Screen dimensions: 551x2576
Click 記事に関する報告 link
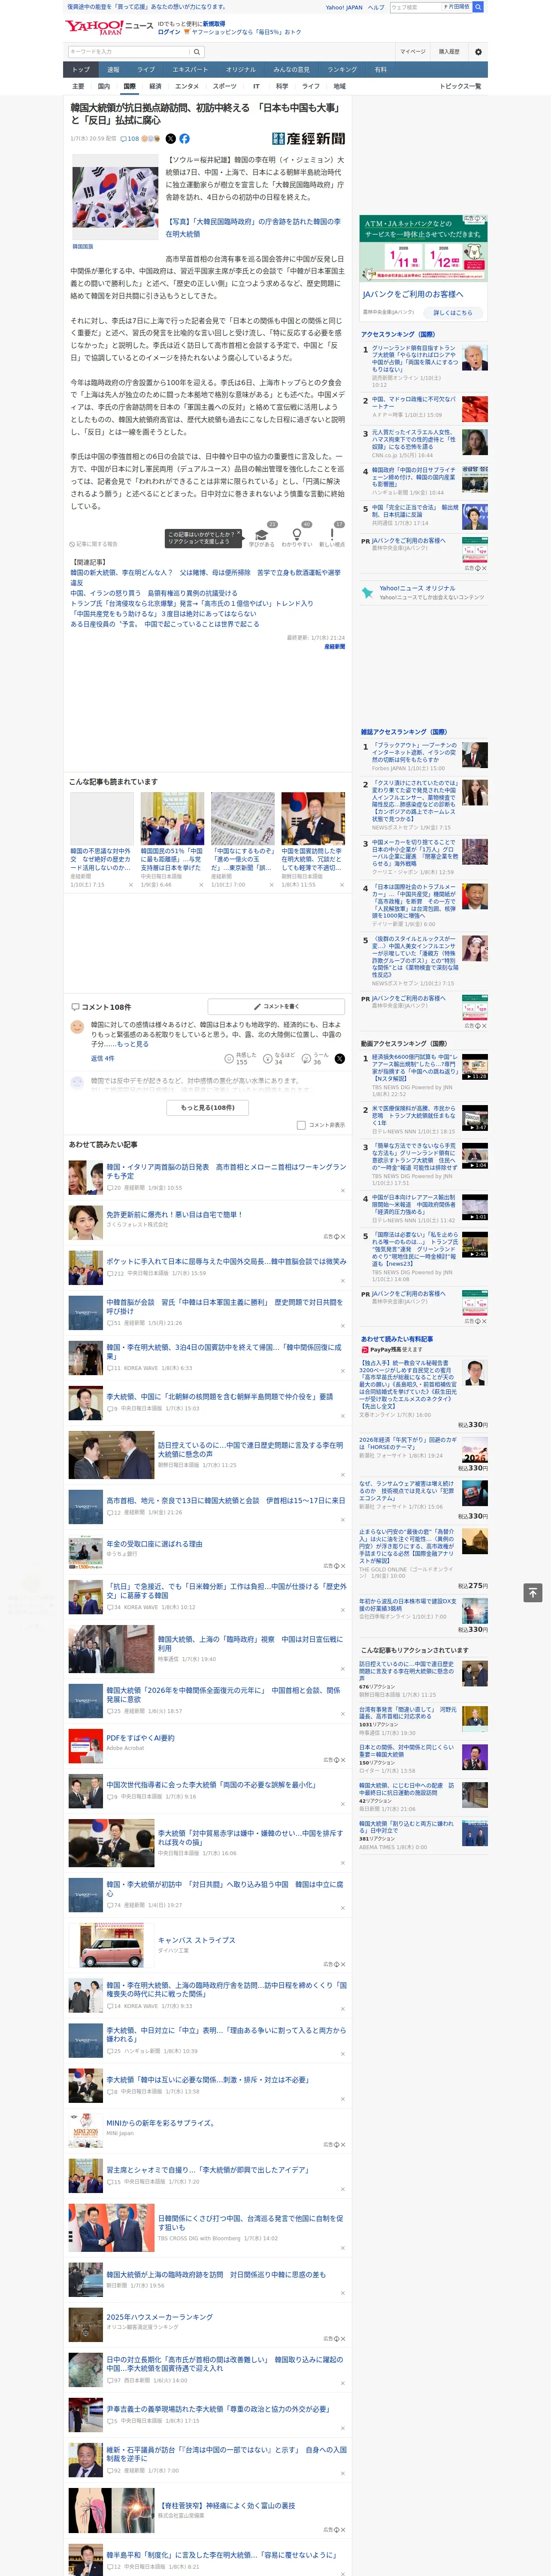94,544
